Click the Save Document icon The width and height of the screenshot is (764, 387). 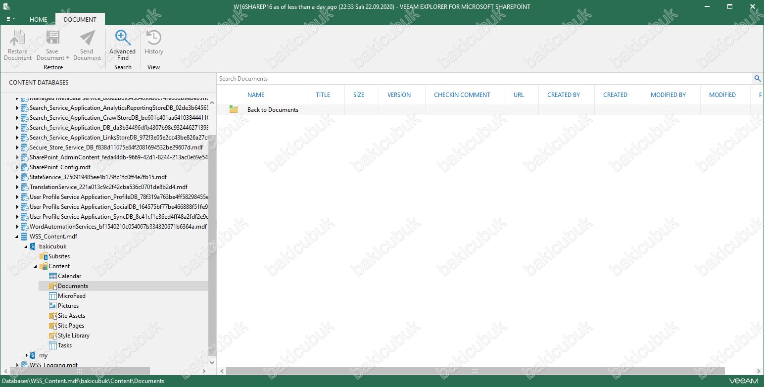[x=52, y=38]
